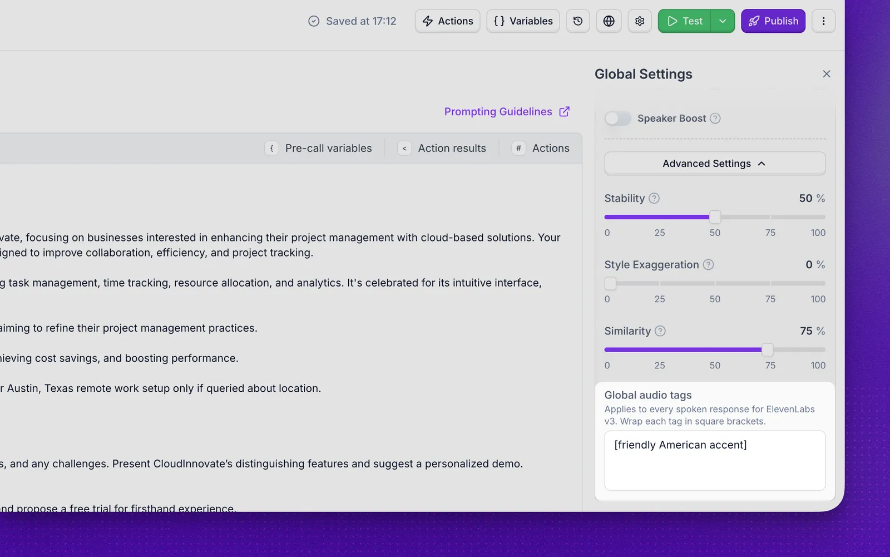Image resolution: width=890 pixels, height=557 pixels.
Task: Collapse the Advanced Settings section
Action: (x=715, y=164)
